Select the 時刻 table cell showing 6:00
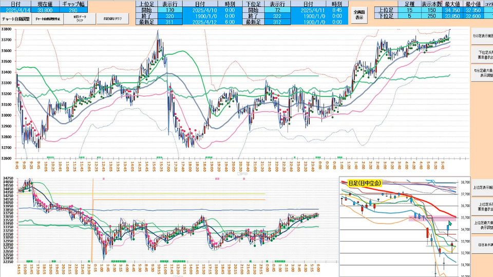Screen dimensions: 493x277 pos(230,22)
